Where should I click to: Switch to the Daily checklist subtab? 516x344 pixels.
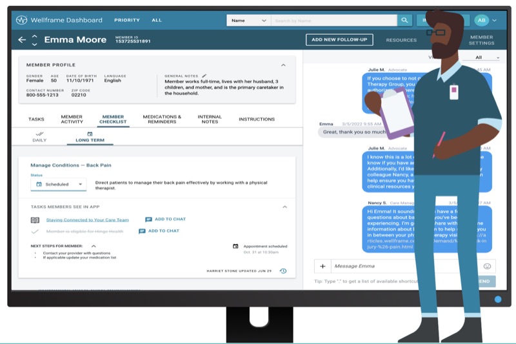[39, 137]
